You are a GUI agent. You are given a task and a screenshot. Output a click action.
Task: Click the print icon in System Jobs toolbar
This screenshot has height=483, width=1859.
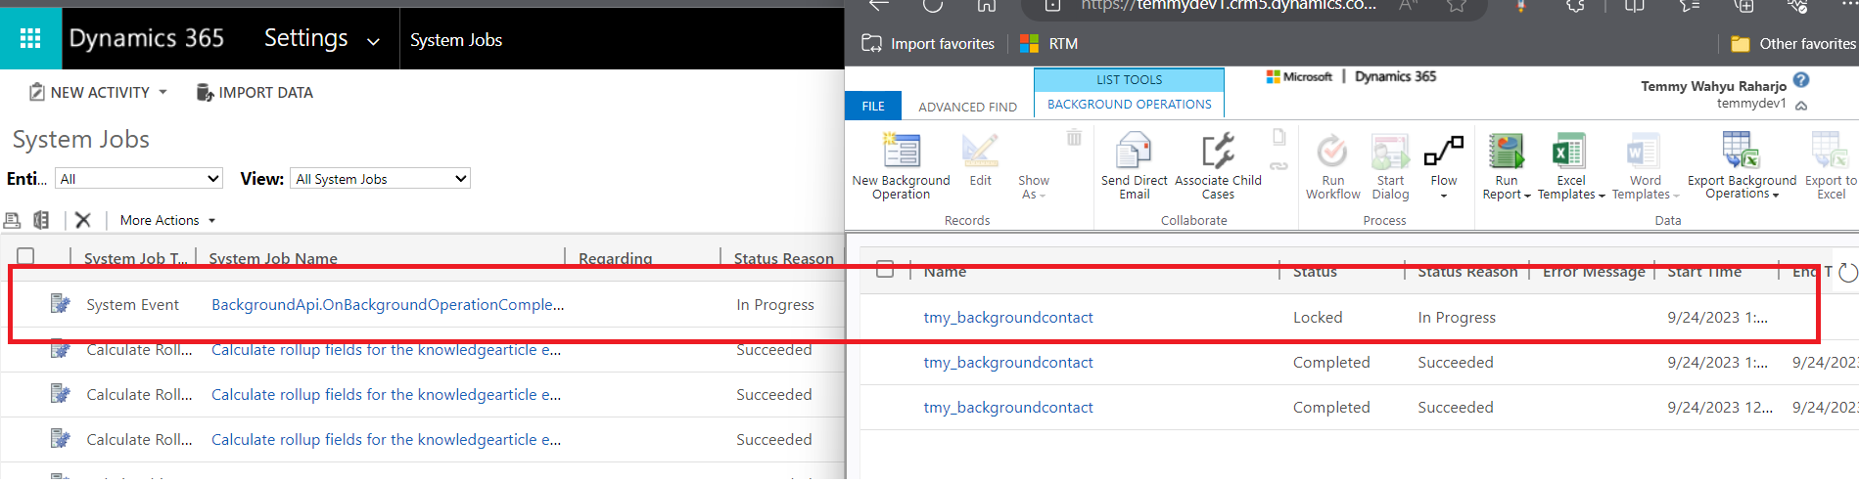click(x=13, y=220)
